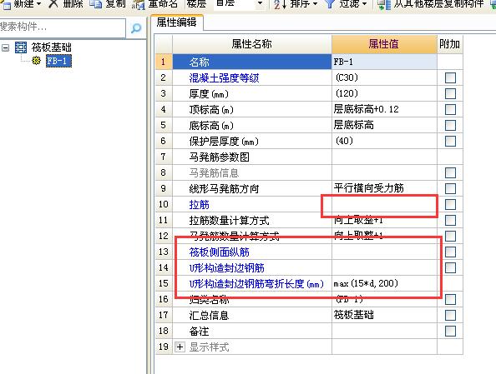Tick the 保护层厚度 附加 checkbox
The width and height of the screenshot is (496, 374).
(x=450, y=141)
